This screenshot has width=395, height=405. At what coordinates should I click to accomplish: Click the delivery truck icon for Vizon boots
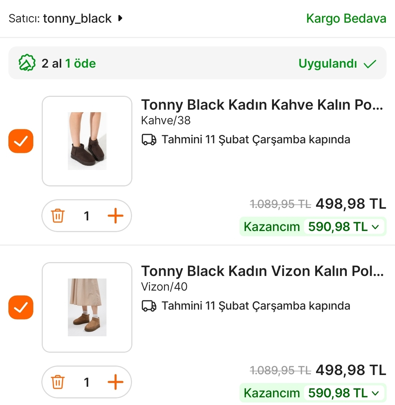149,306
